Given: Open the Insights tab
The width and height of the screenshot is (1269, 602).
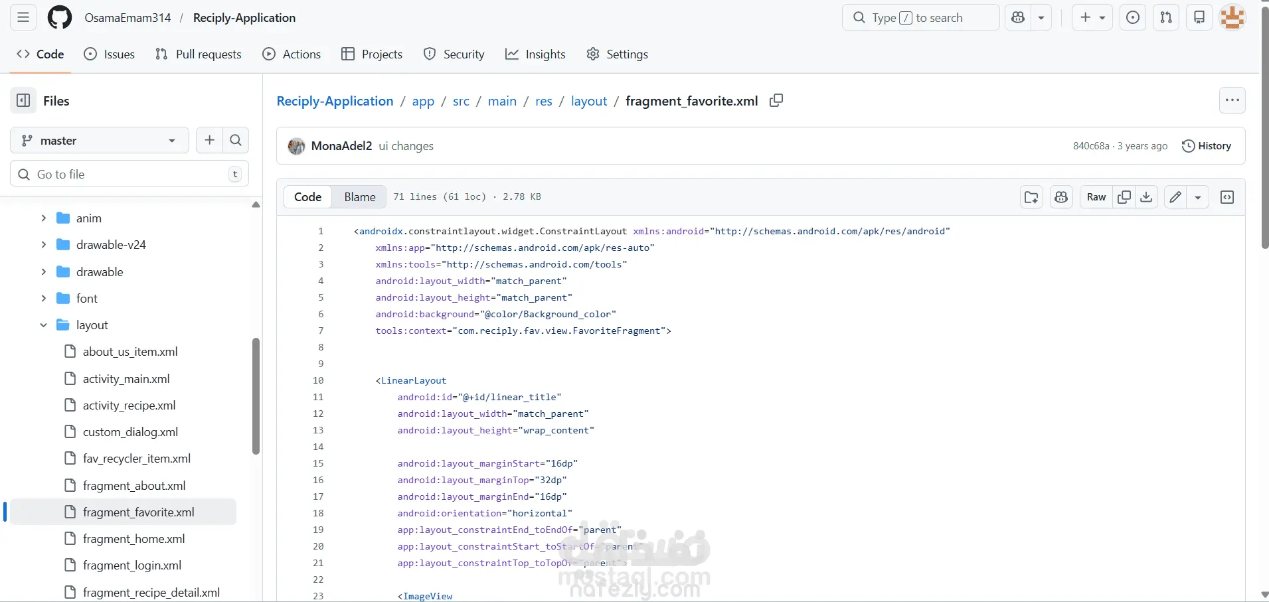Looking at the screenshot, I should tap(535, 54).
